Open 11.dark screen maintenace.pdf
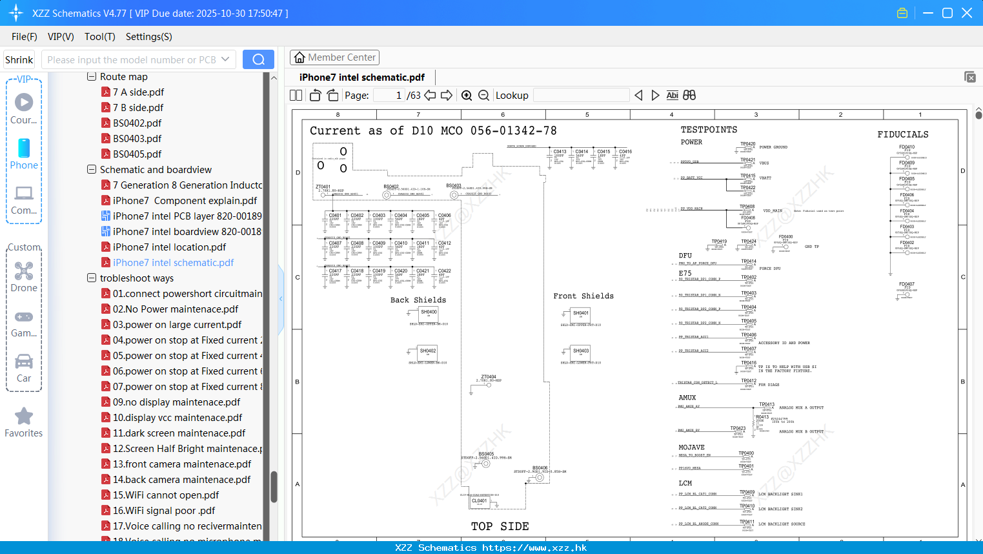Viewport: 983px width, 554px height. pyautogui.click(x=173, y=433)
